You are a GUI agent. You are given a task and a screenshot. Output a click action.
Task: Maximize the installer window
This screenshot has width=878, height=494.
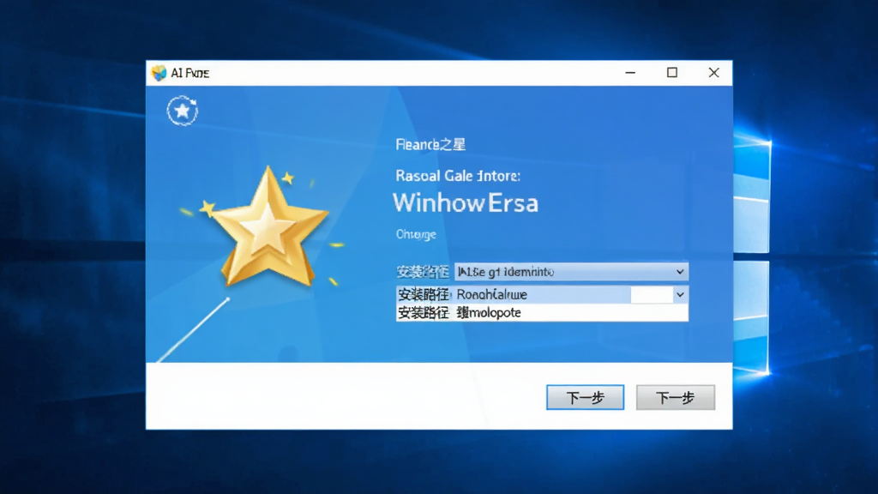tap(672, 73)
